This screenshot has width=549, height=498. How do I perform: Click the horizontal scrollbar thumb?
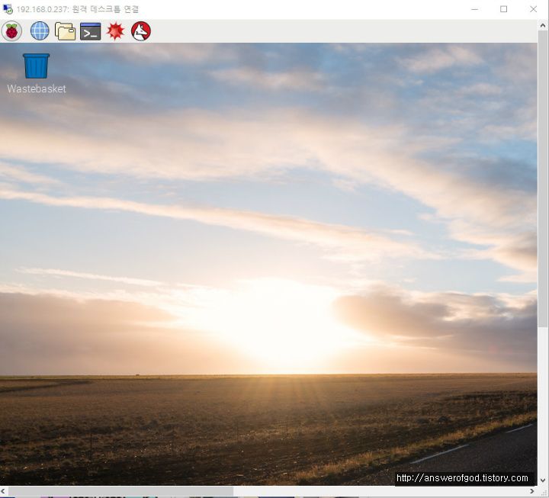click(120, 491)
